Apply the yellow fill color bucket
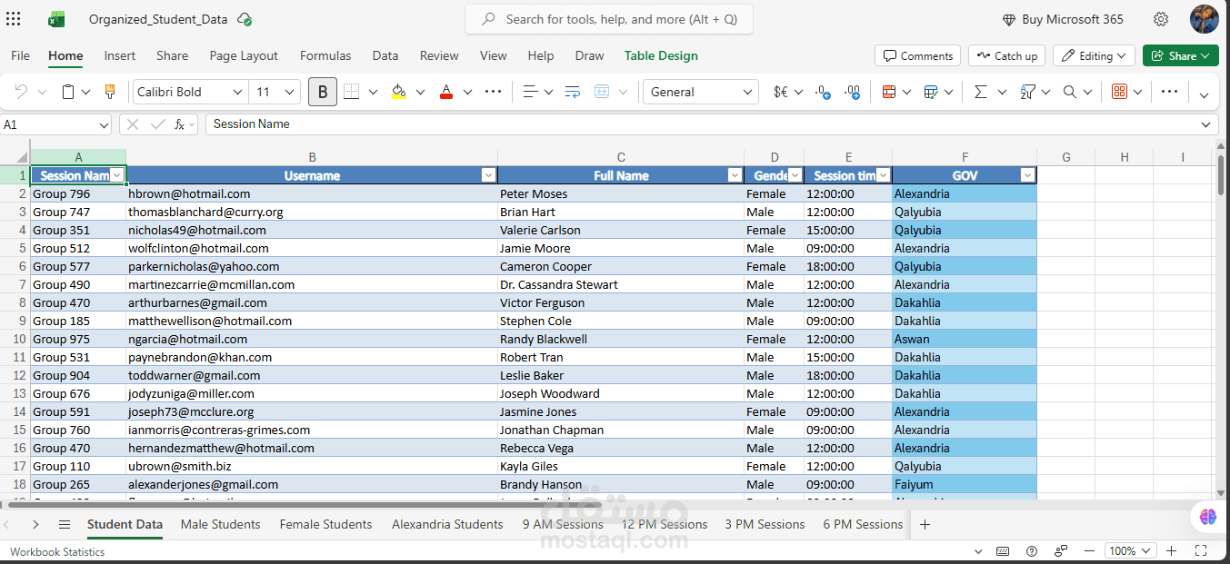Screen dimensions: 1230x564 (x=398, y=92)
